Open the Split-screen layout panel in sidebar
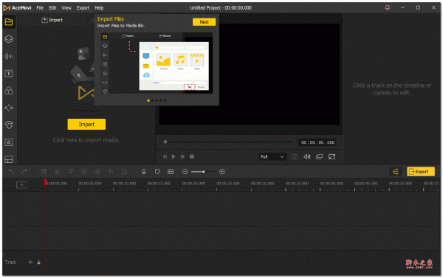This screenshot has width=443, height=278. 9,159
